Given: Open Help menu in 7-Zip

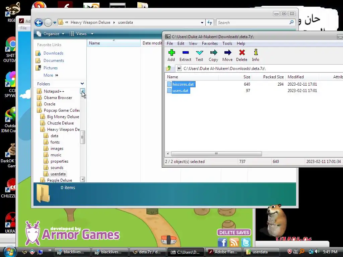Looking at the screenshot, I should pos(241,44).
